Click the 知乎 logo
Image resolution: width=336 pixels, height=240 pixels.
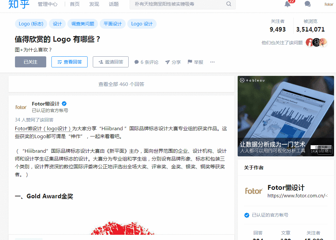coord(19,5)
